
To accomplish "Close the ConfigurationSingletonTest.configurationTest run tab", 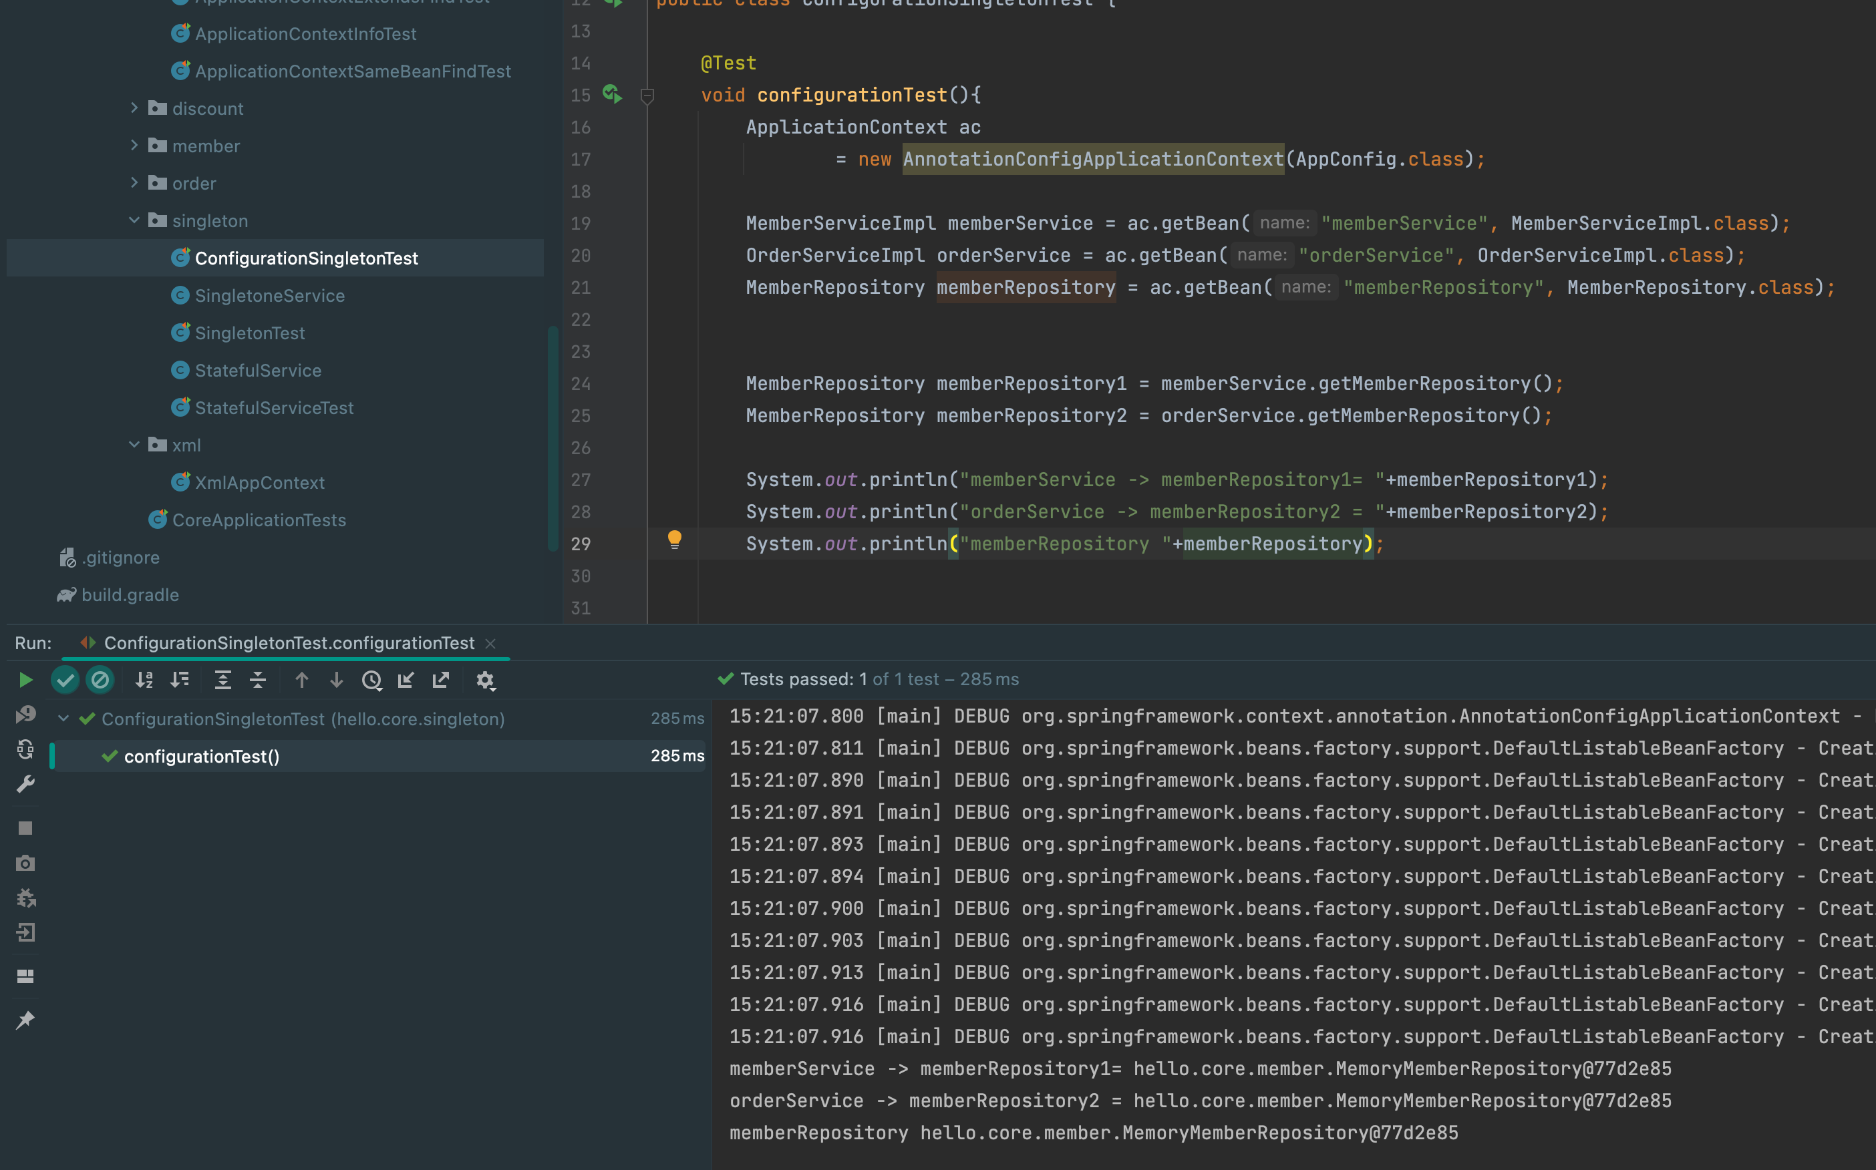I will point(490,644).
